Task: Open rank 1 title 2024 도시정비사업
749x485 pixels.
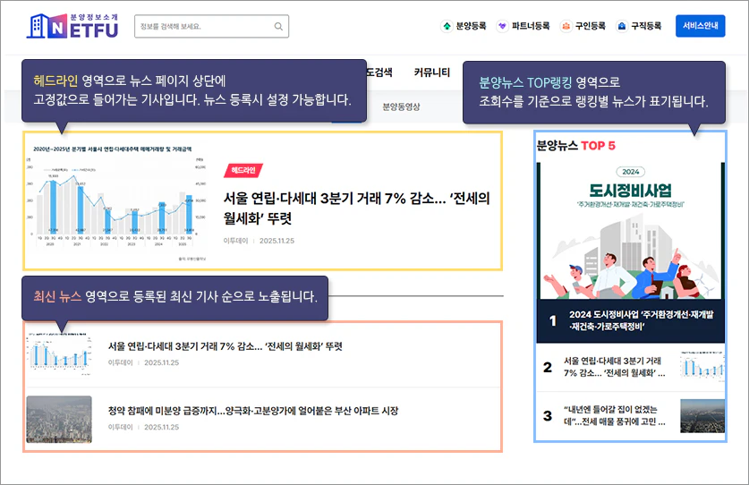Action: click(641, 320)
